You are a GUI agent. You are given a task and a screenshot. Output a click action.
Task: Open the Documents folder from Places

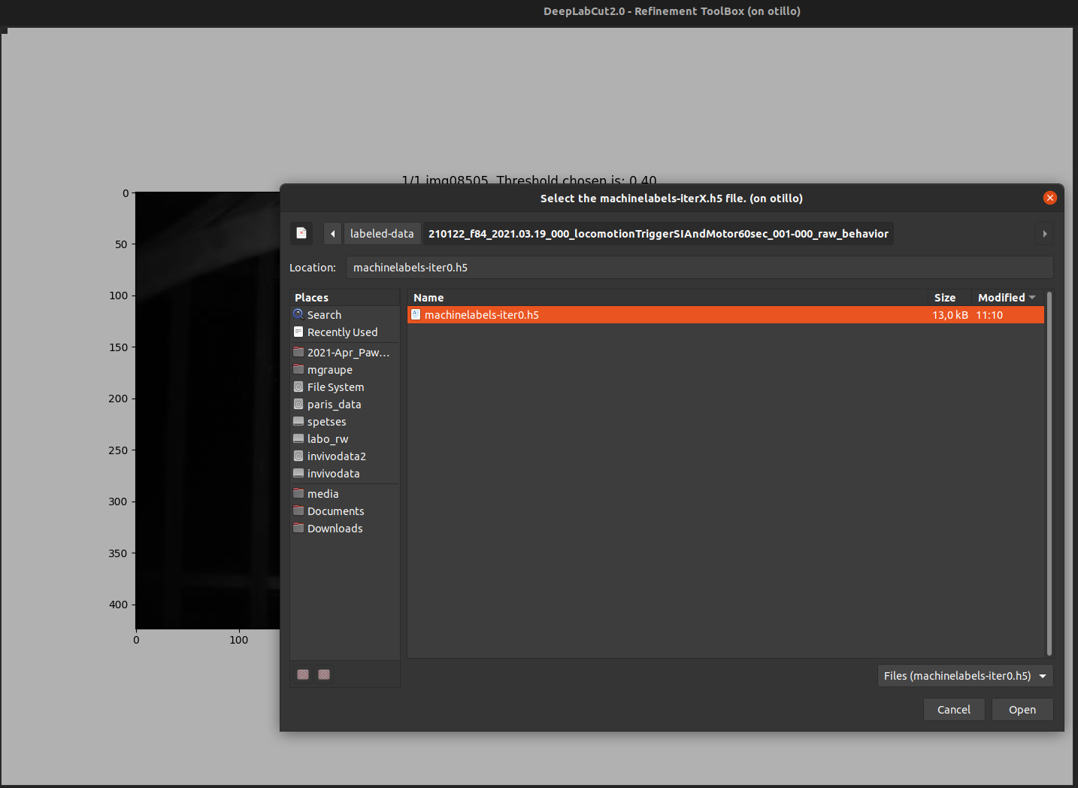pyautogui.click(x=335, y=511)
